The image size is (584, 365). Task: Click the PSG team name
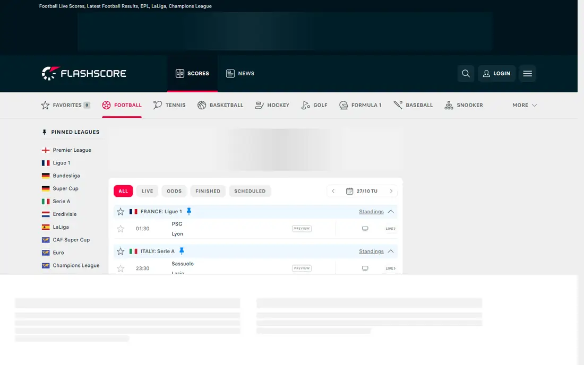pos(177,224)
